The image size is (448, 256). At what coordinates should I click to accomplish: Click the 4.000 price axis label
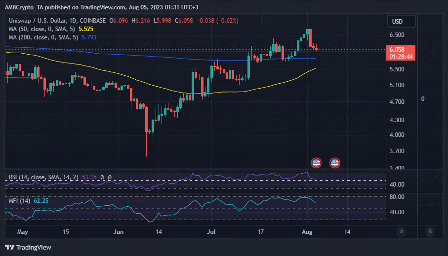pyautogui.click(x=397, y=135)
